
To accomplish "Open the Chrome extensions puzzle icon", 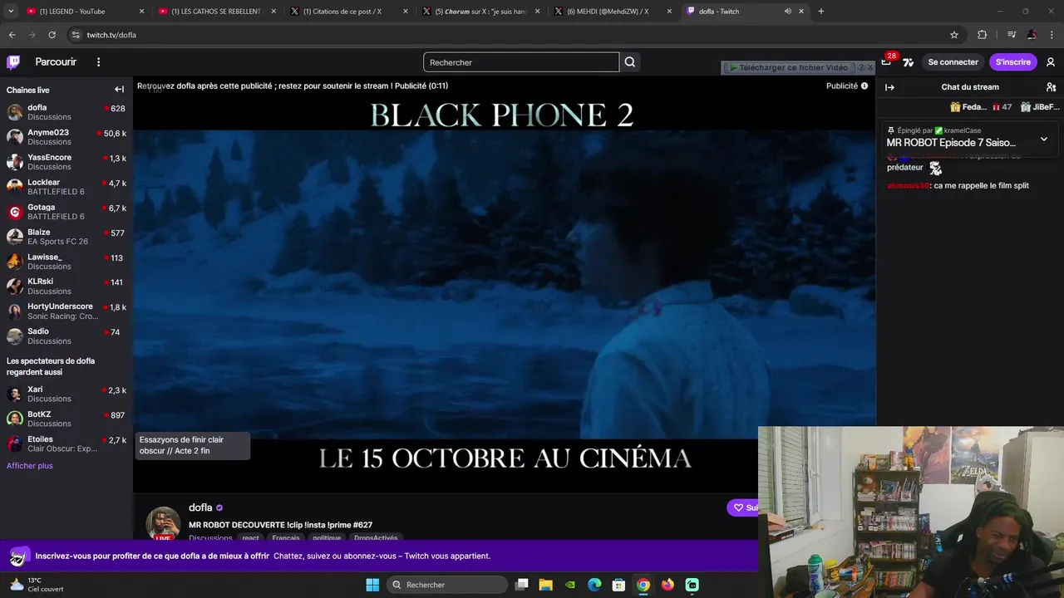I will point(982,35).
